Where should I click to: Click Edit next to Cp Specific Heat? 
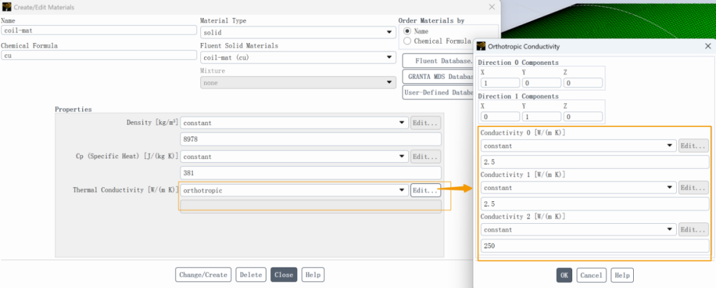click(x=426, y=157)
